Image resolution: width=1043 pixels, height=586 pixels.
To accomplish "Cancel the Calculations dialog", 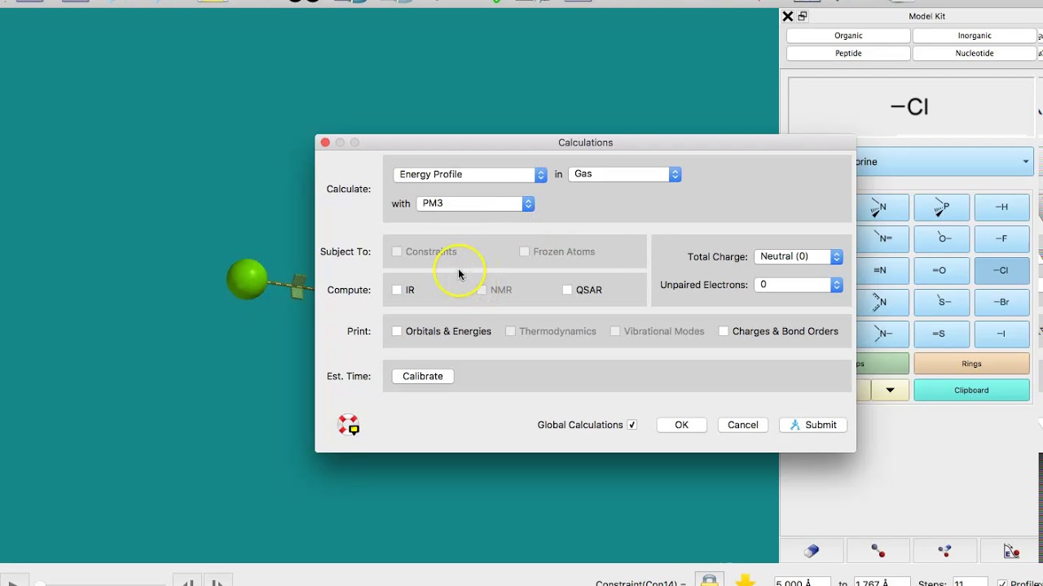I will (743, 425).
